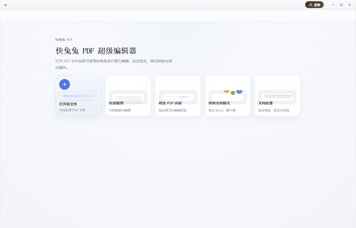Viewport: 356px width, 228px height.
Task: Click the 快兔兔 PDF 超级编辑器 heading
Action: pos(96,51)
